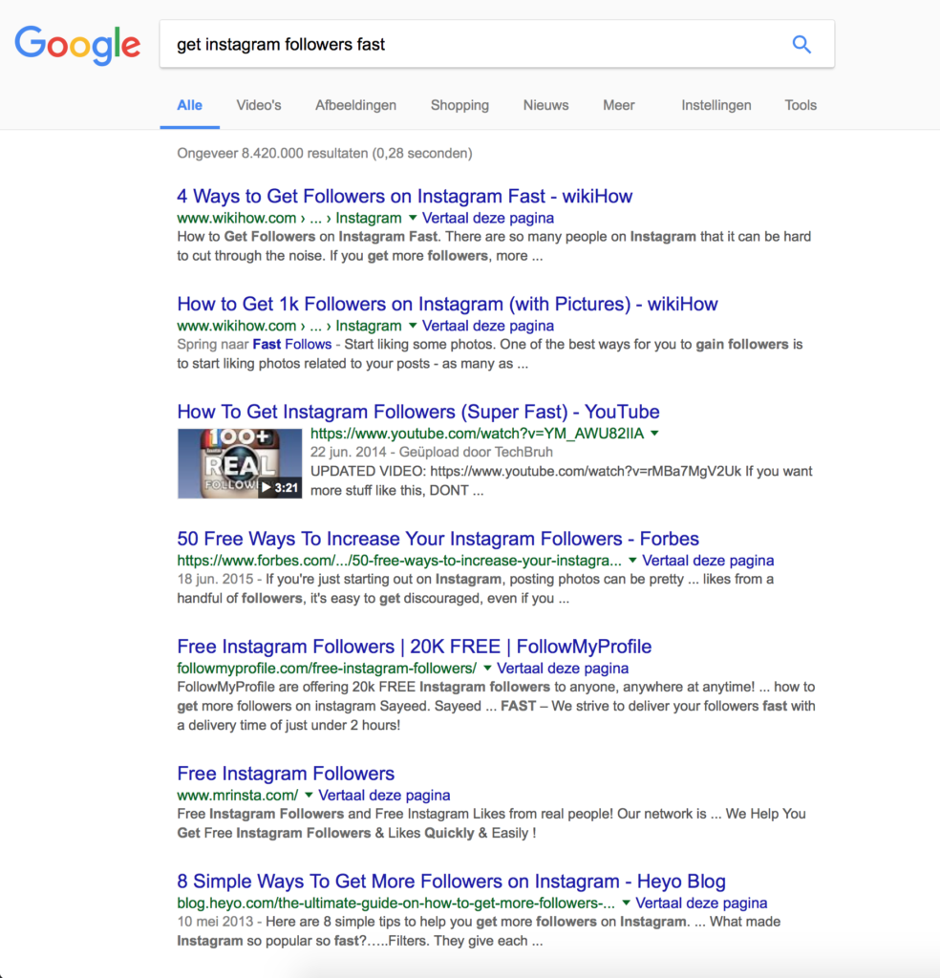Open the FollowMyProfile 20K FREE result
The width and height of the screenshot is (940, 978).
[415, 647]
